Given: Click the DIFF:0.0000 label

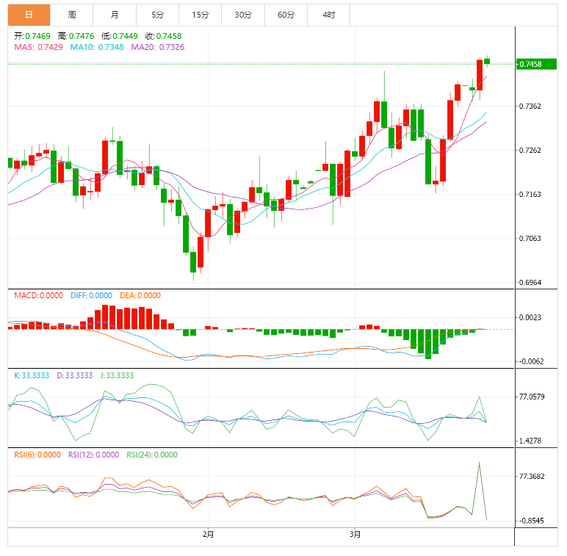Looking at the screenshot, I should tap(91, 295).
